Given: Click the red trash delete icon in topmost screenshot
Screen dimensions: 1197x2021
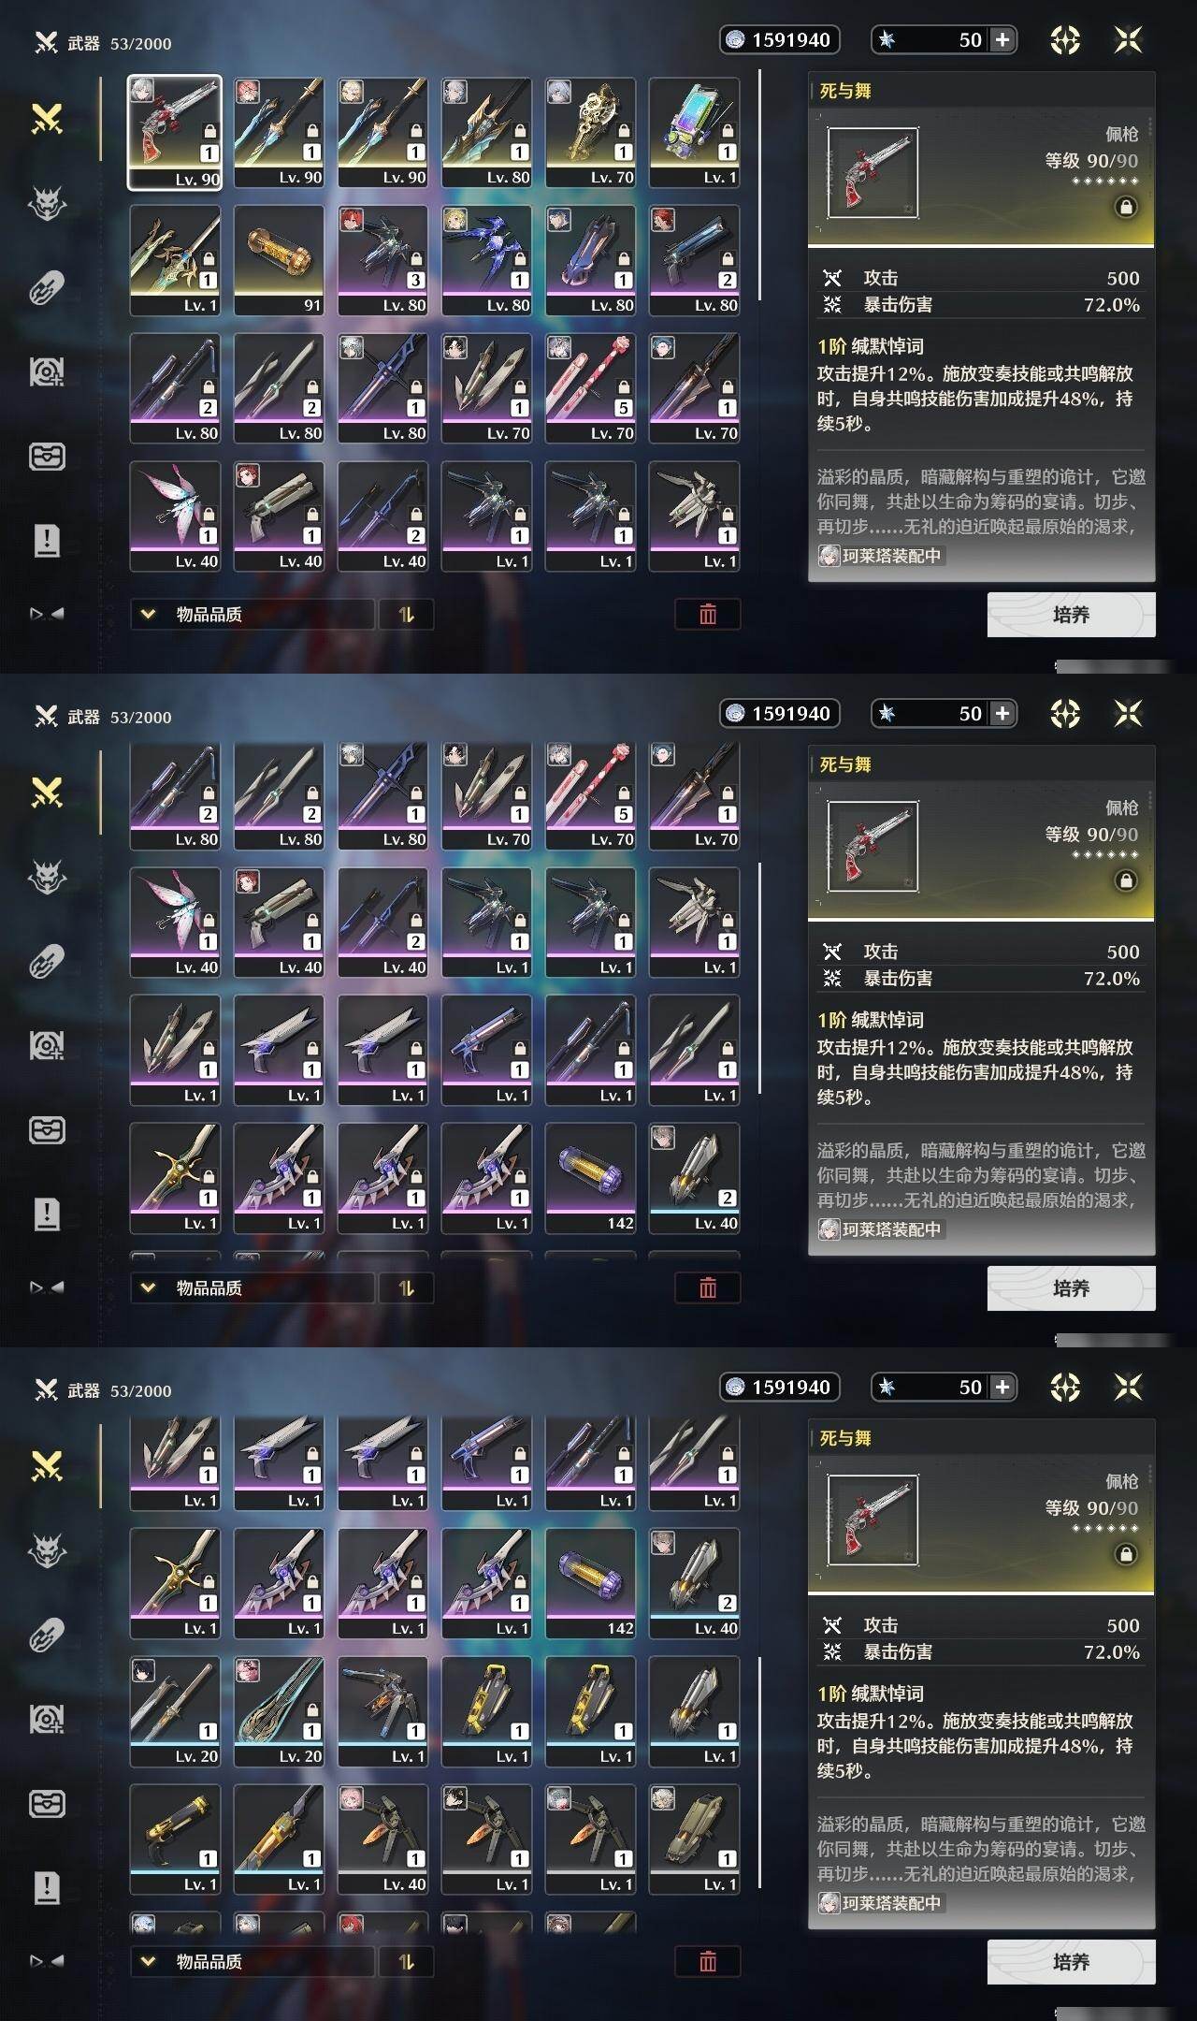Looking at the screenshot, I should (x=708, y=614).
